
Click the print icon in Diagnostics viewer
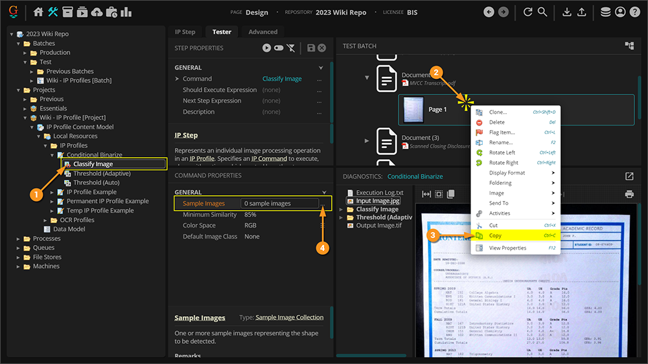point(629,194)
